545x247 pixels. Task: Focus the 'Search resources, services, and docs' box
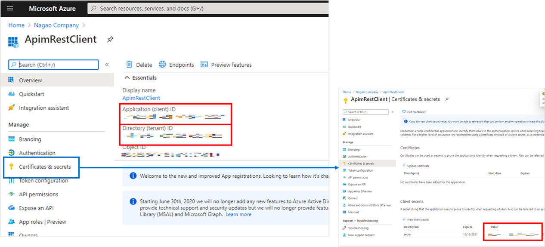(x=208, y=9)
